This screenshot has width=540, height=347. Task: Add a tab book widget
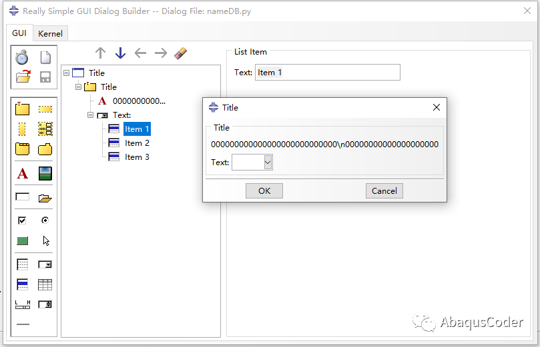pyautogui.click(x=23, y=149)
